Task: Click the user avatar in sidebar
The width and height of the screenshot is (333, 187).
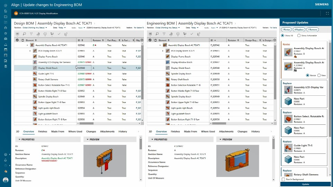Action: [6, 180]
